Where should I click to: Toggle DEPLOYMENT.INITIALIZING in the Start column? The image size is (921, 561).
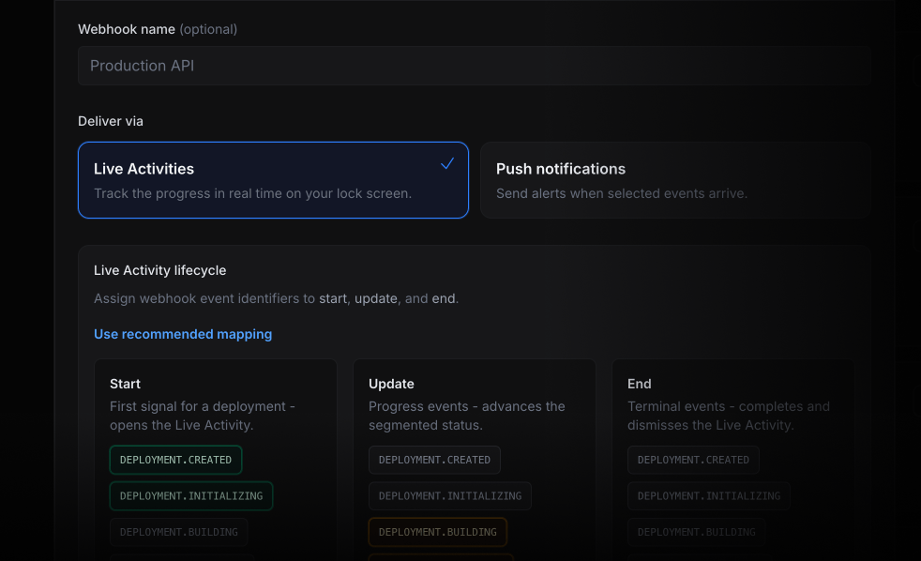[191, 495]
